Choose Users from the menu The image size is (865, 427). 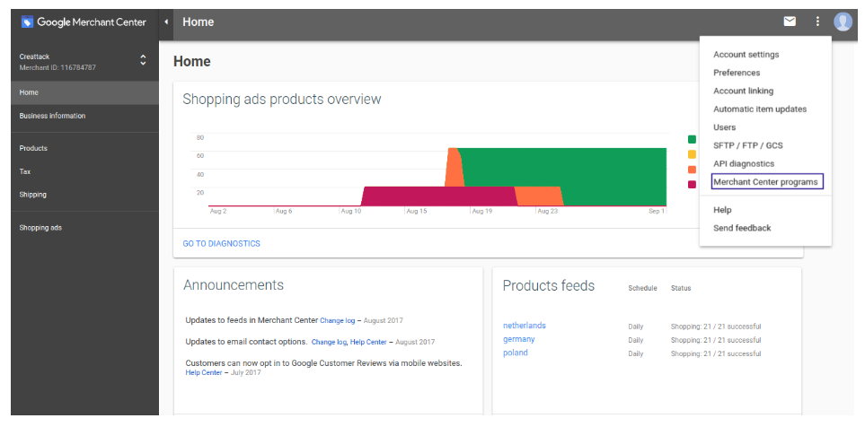click(x=724, y=127)
